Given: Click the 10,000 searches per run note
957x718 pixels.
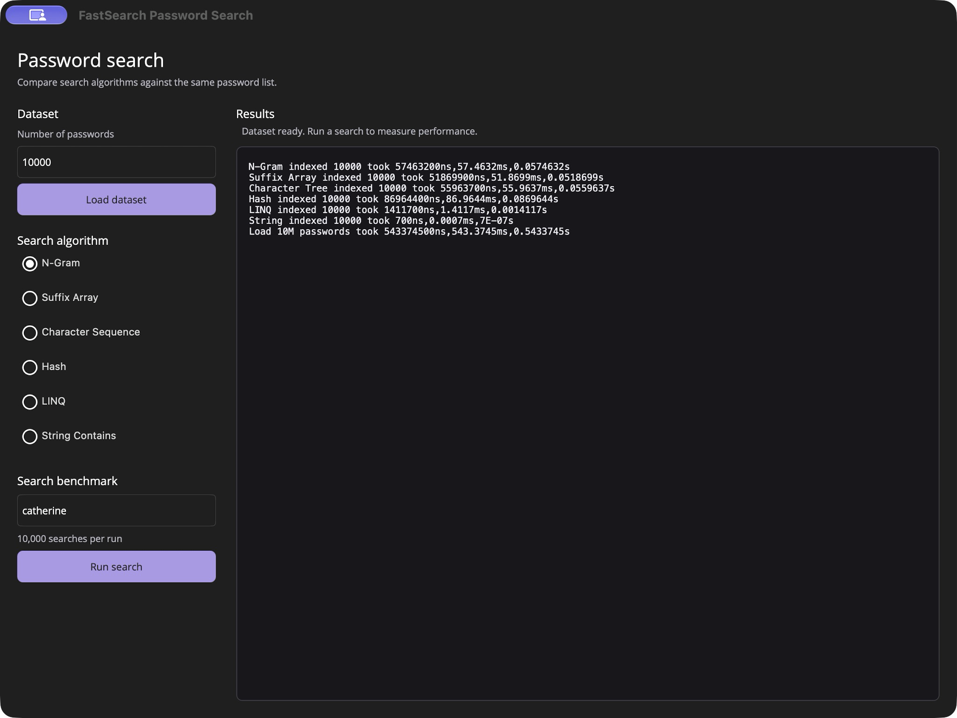Looking at the screenshot, I should click(x=70, y=538).
